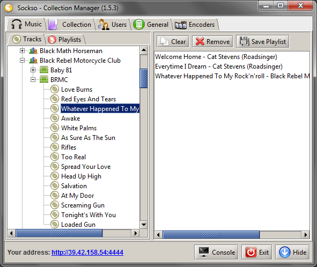Collapse the BRMC album node
The image size is (317, 267).
click(x=33, y=80)
